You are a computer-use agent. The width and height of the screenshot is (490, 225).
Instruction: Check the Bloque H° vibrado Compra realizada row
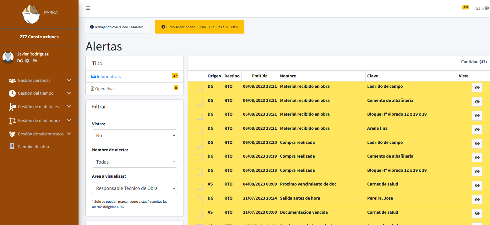199,172
